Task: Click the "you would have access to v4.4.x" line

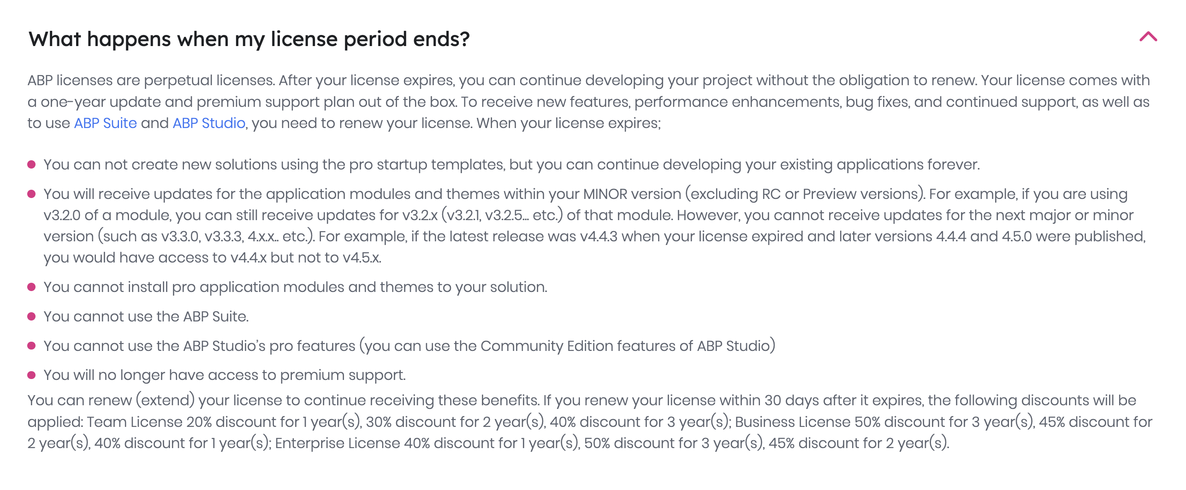Action: (x=212, y=257)
